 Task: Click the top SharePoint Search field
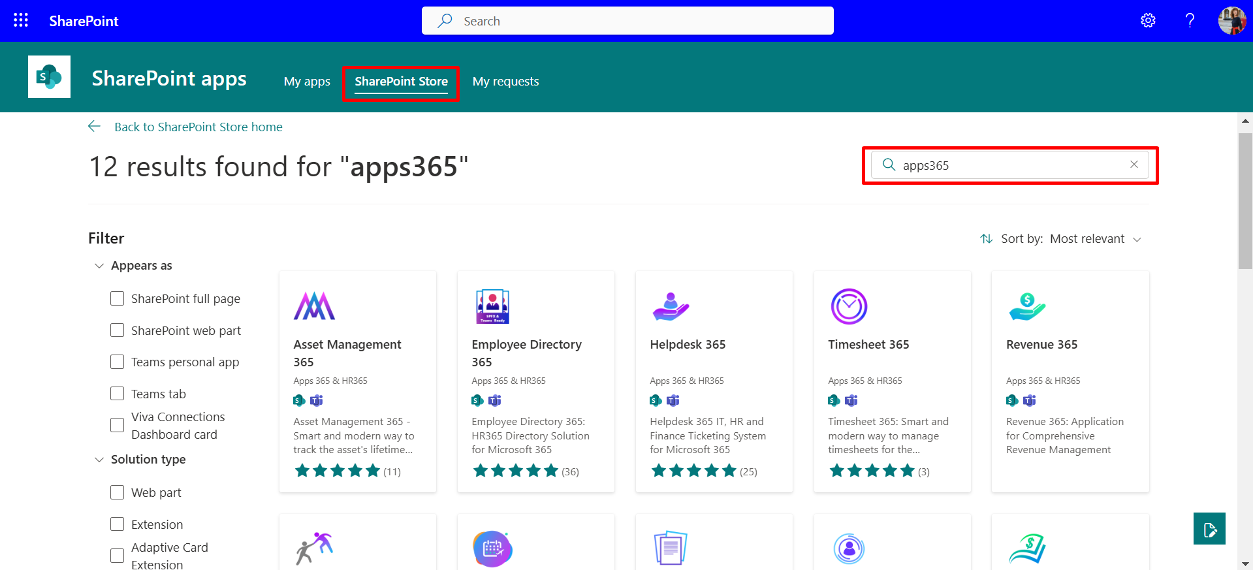tap(627, 21)
